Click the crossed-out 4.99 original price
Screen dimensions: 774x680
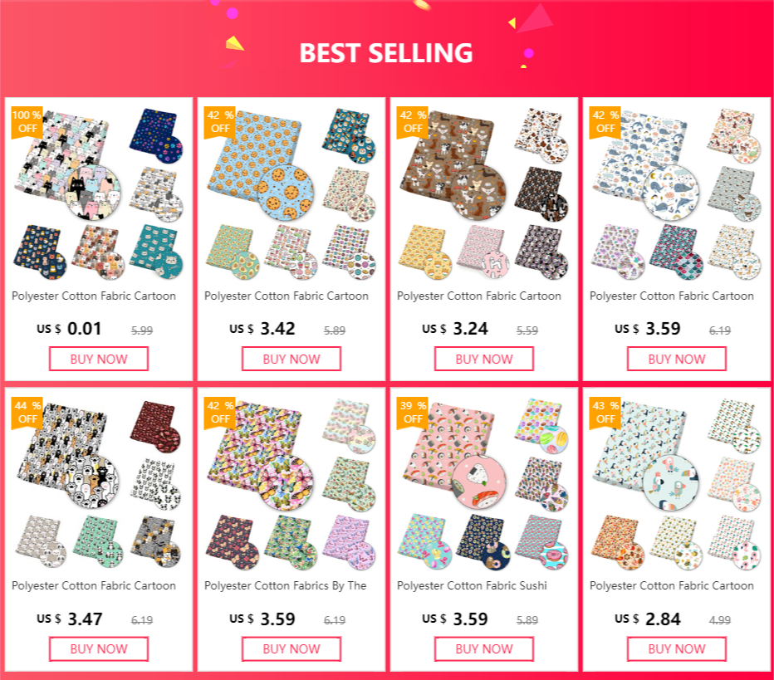[720, 620]
